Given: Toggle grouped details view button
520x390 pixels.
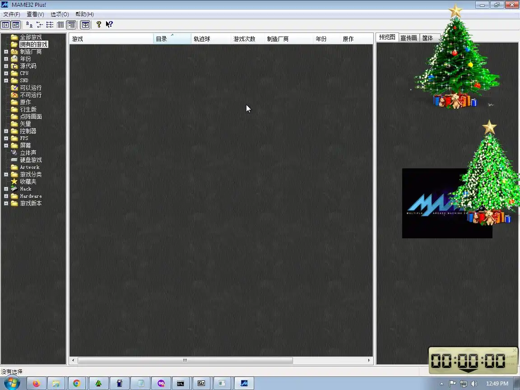Looking at the screenshot, I should click(x=71, y=25).
